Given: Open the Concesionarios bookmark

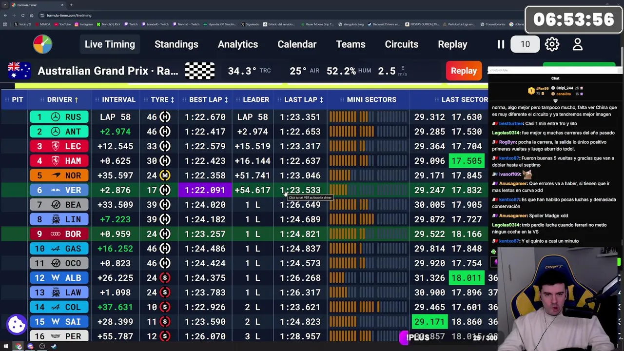Looking at the screenshot, I should [x=492, y=24].
